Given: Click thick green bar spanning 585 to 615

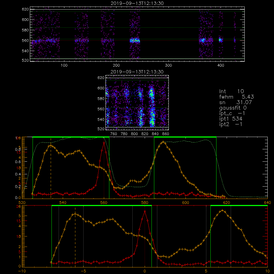Looking at the screenshot, I should [185, 137].
